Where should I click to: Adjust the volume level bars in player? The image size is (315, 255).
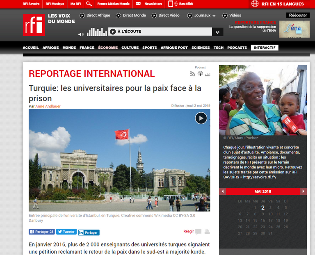coord(96,32)
